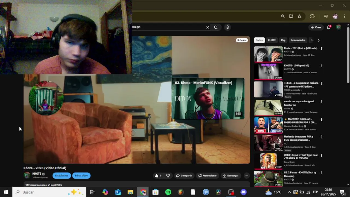Open MAESTRO NAVAJAS MOMO BARBERO thumbnail
The width and height of the screenshot is (350, 197).
[268, 125]
